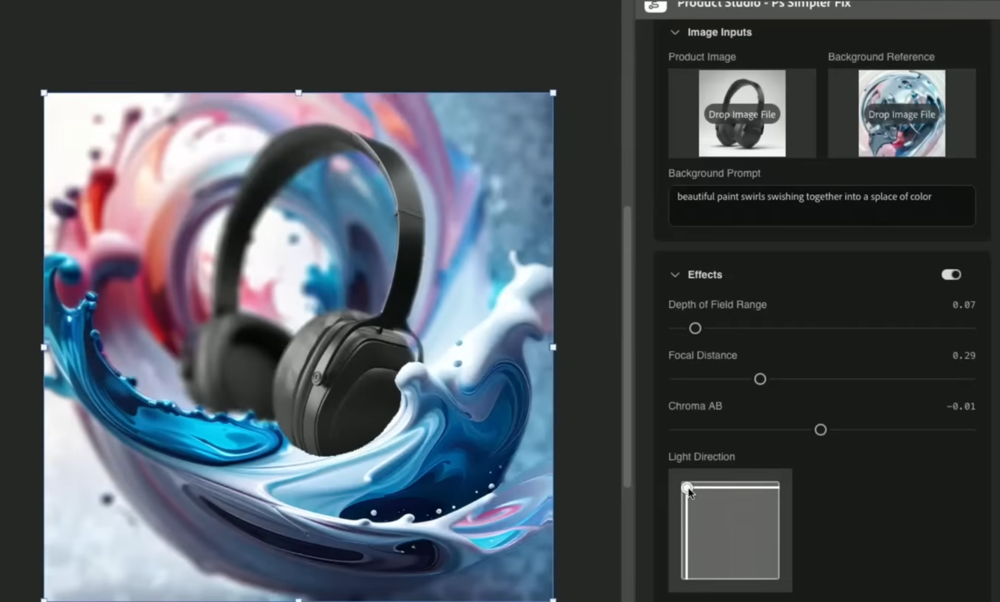Collapse the Effects section chevron
1000x602 pixels.
675,275
